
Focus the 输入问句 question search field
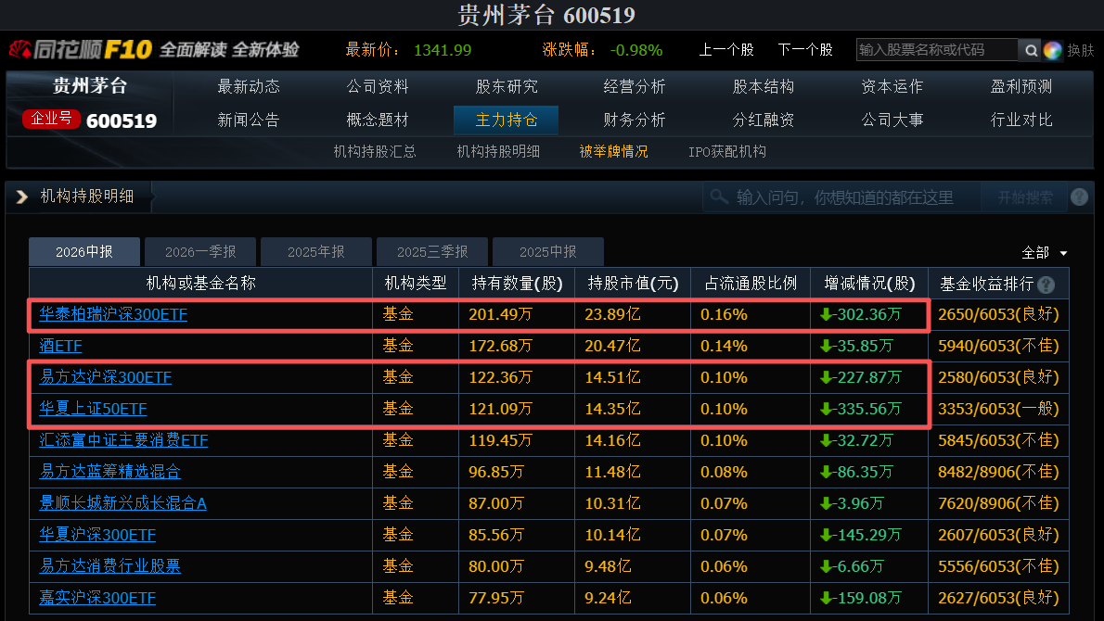[842, 197]
